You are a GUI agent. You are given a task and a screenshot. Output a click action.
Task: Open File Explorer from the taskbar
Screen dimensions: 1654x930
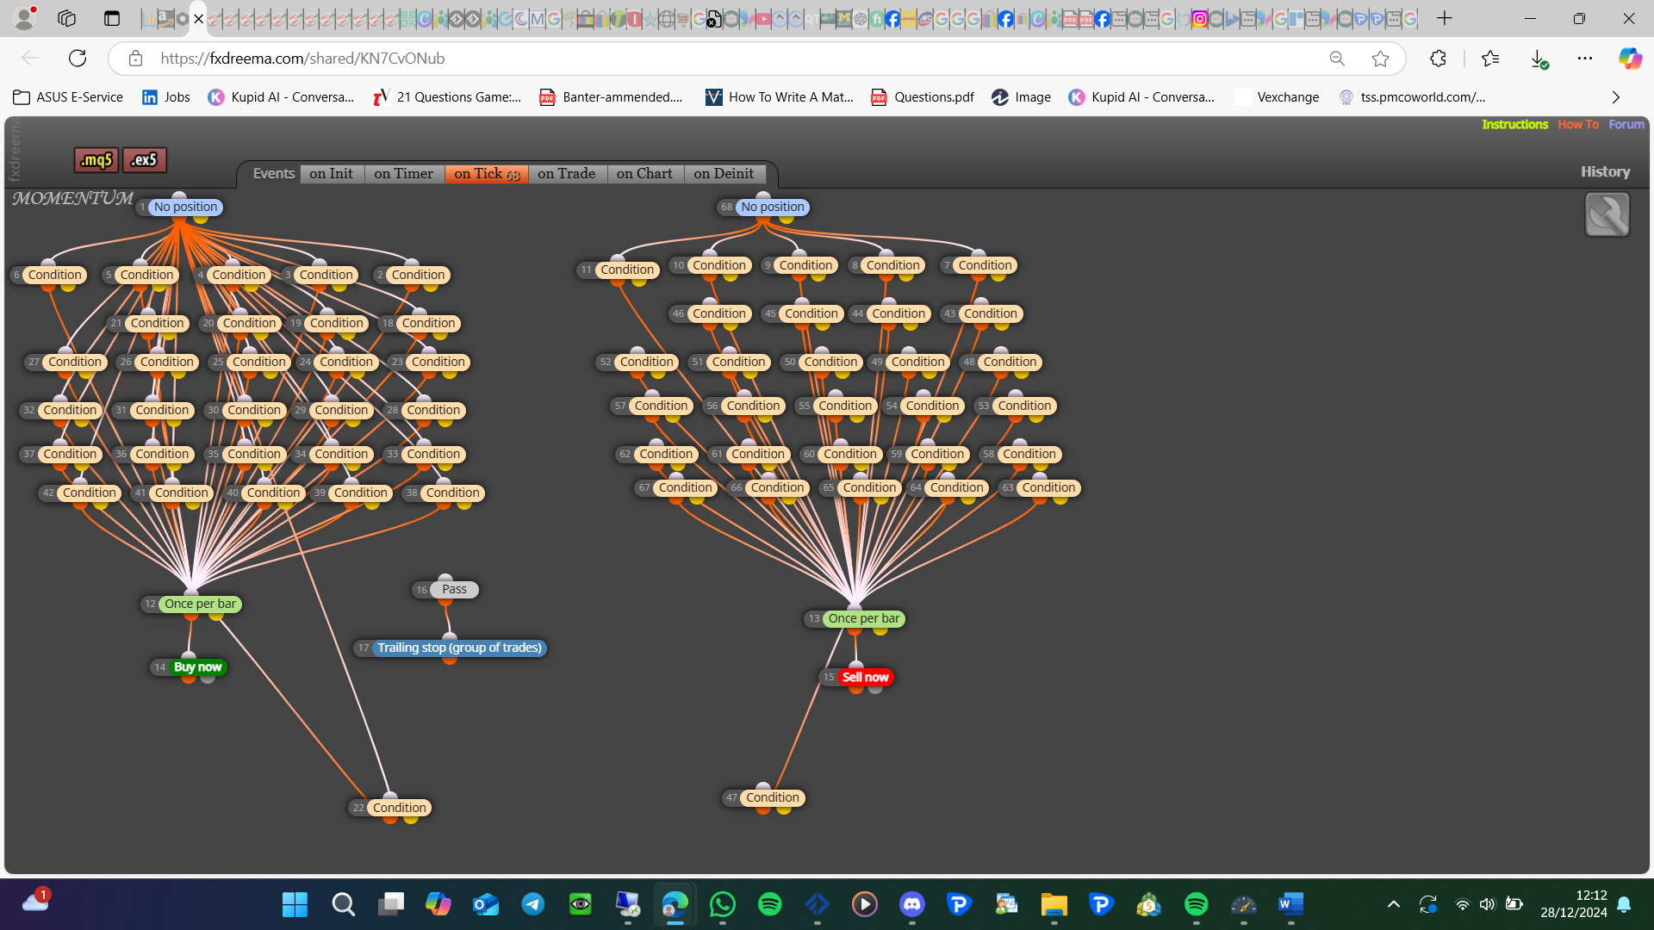tap(1054, 904)
